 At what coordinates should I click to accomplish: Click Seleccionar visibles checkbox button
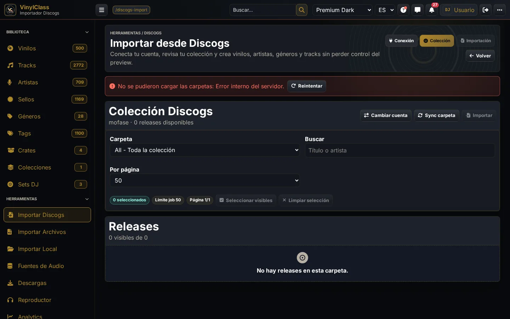[x=246, y=200]
